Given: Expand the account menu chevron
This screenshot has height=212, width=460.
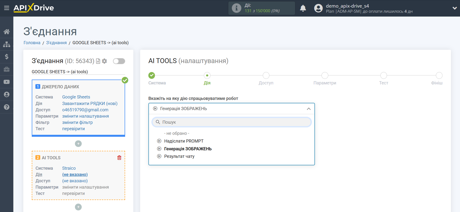Looking at the screenshot, I should [x=454, y=8].
